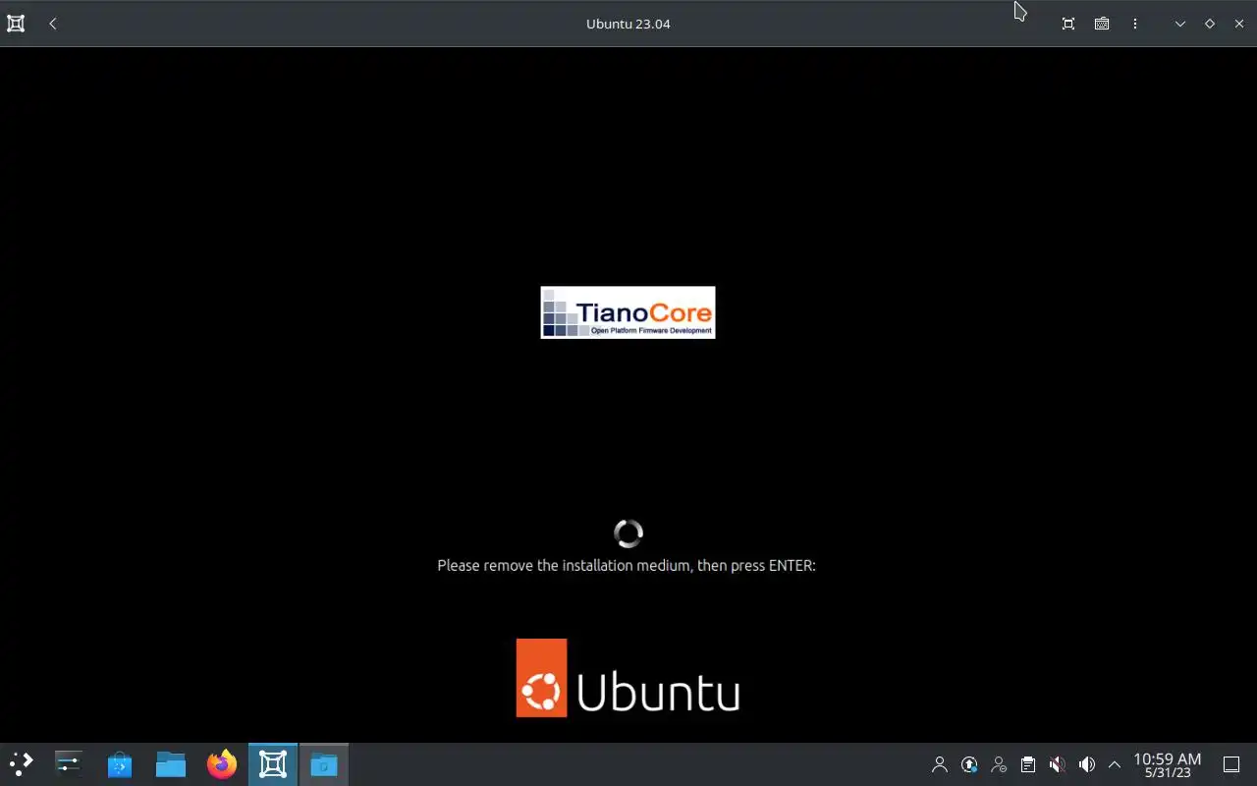Go back to the Boxes collection view
Viewport: 1257px width, 786px height.
click(53, 24)
